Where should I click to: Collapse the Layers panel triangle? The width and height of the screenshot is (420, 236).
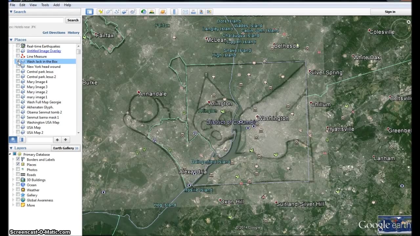click(11, 148)
